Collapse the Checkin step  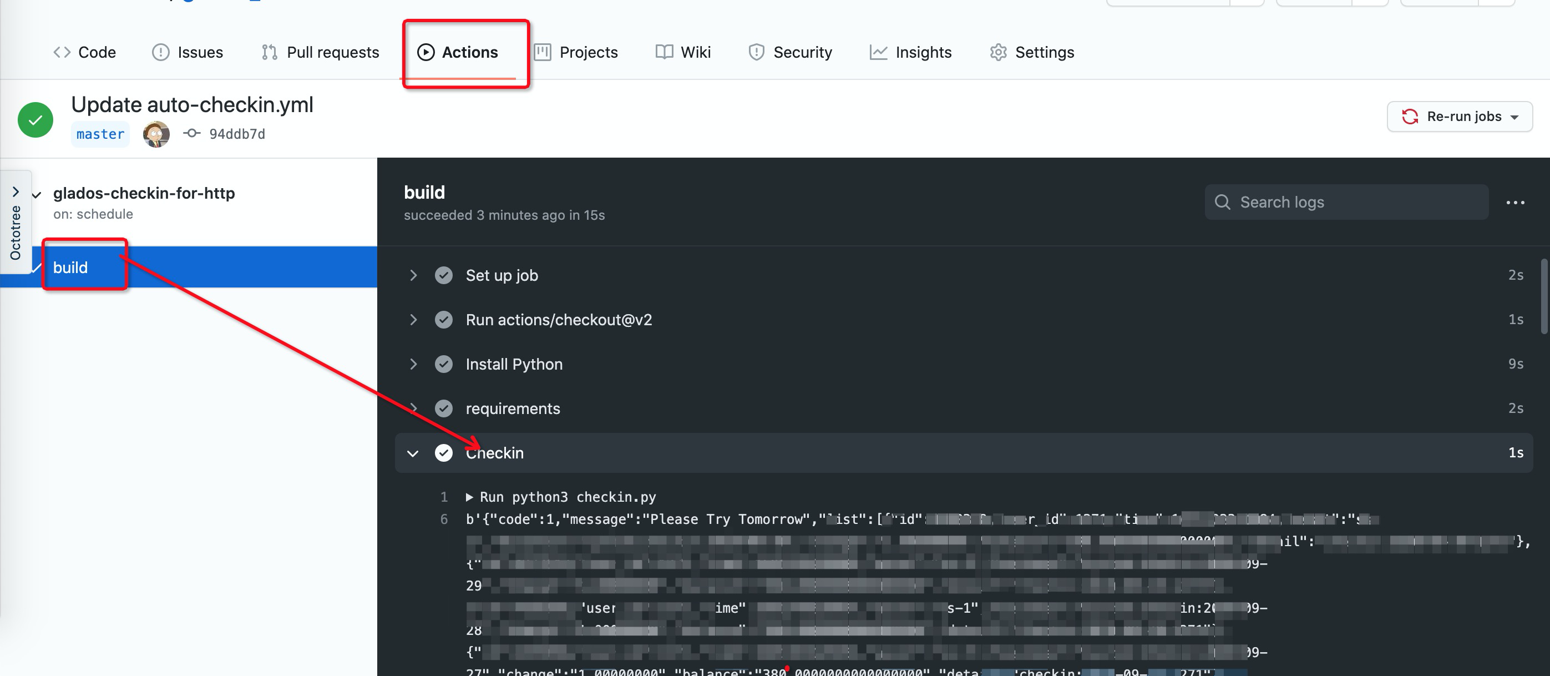412,453
